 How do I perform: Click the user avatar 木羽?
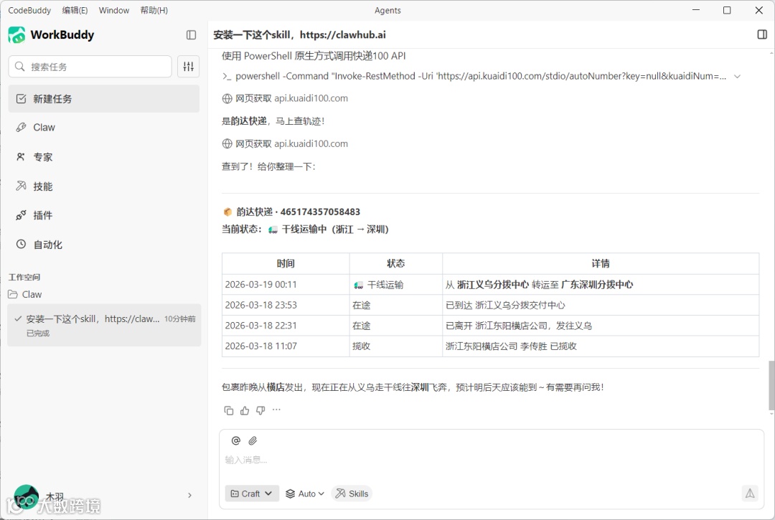[27, 496]
